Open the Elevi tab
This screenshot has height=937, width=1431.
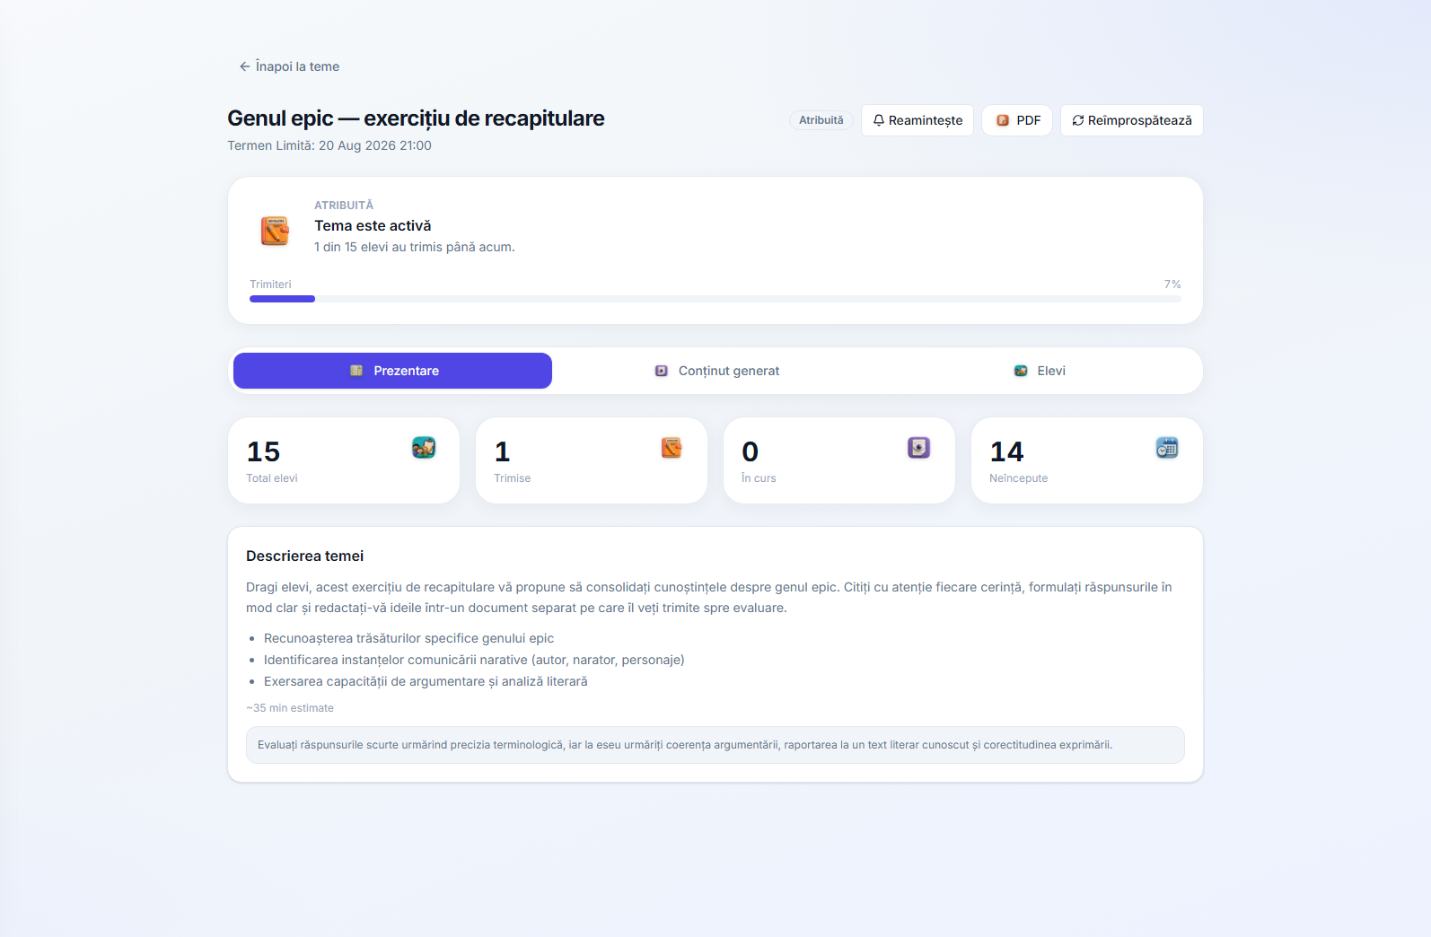tap(1039, 371)
